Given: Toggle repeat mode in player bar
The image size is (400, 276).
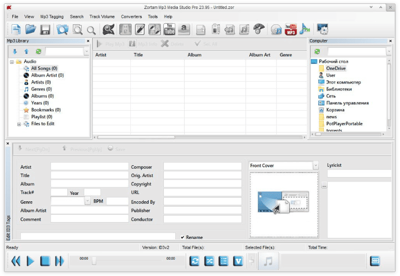Looking at the screenshot, I should (195, 261).
